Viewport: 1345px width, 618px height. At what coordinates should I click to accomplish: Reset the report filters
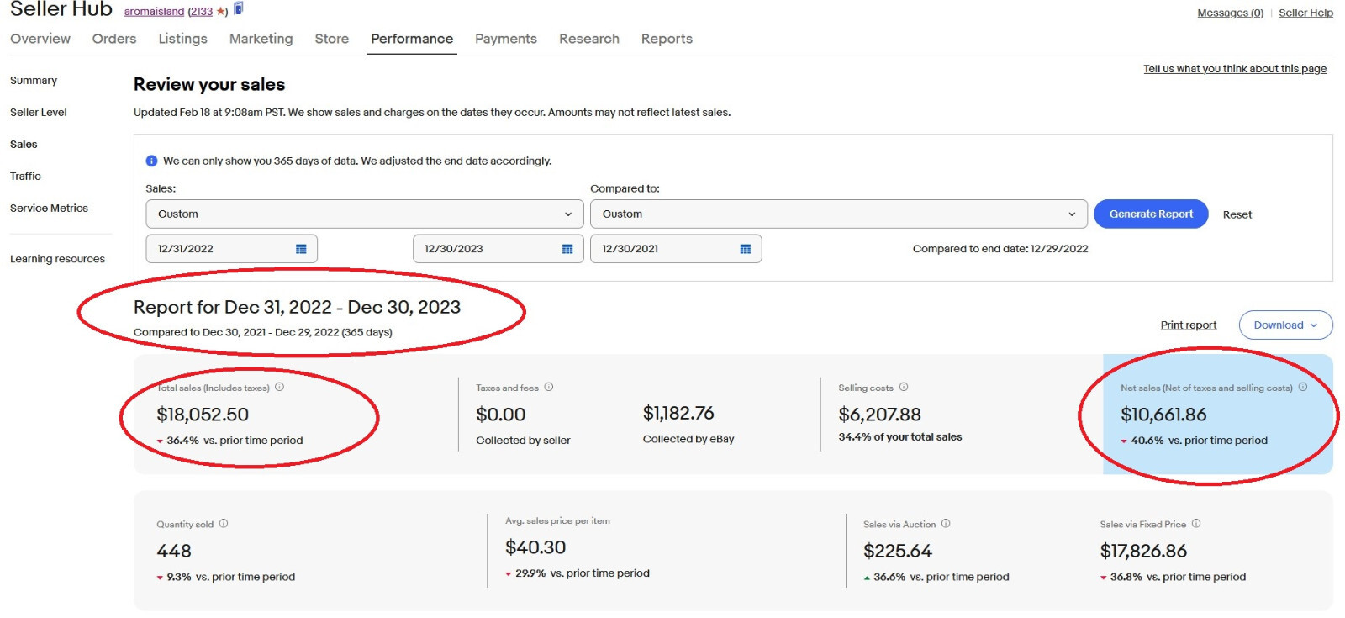tap(1237, 215)
